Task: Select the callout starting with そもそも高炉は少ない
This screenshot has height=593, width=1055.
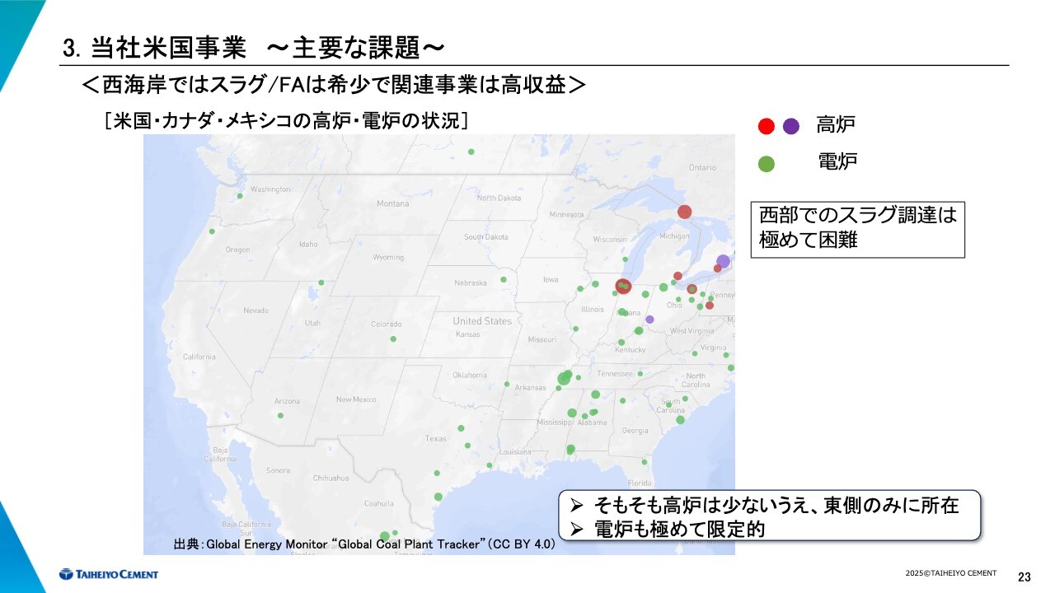Action: 769,516
